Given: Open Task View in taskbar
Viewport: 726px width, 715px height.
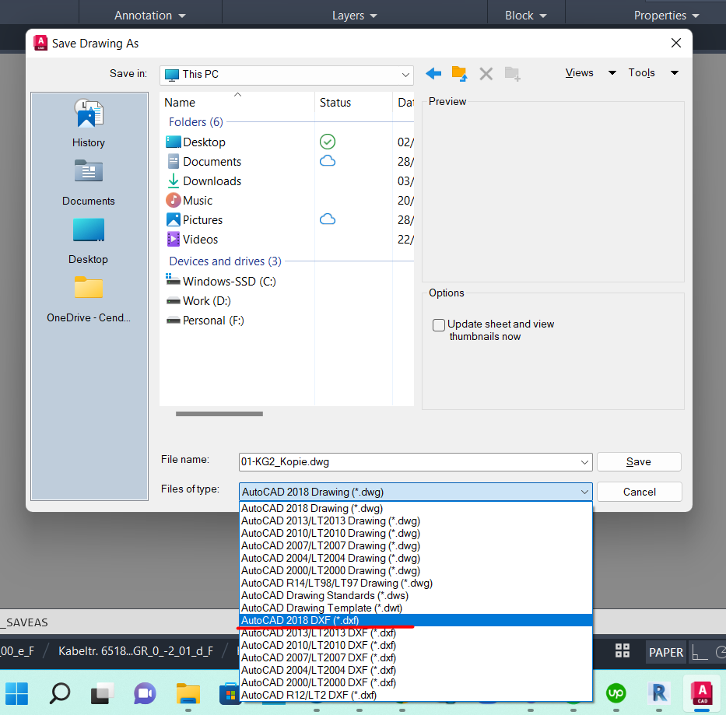Looking at the screenshot, I should pos(102,693).
